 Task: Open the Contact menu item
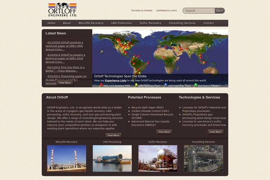208,23
